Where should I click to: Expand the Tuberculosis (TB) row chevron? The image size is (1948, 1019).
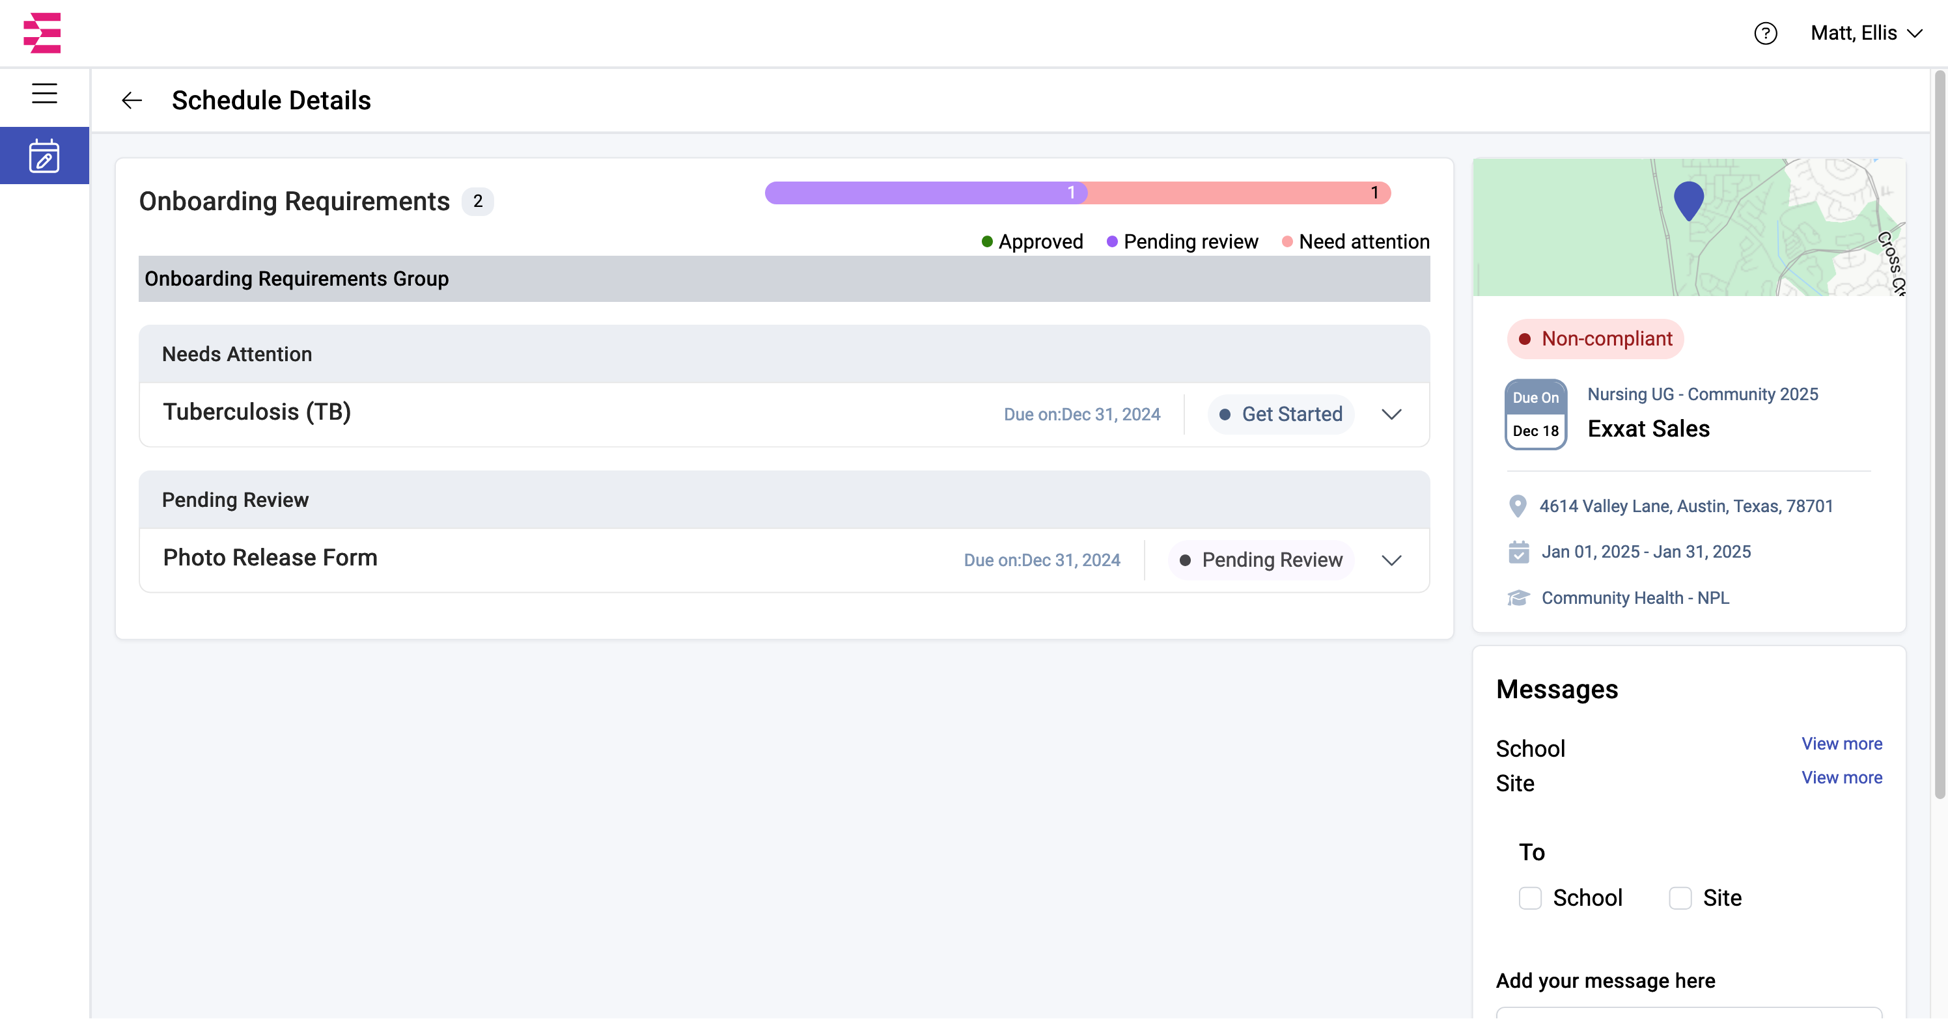point(1391,415)
